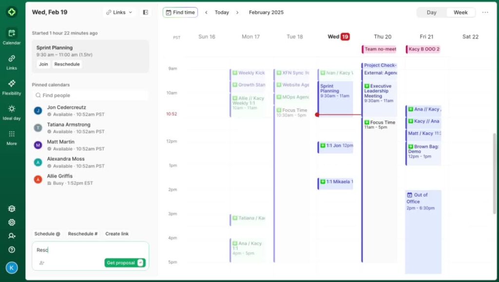
Task: Click the Clockwise logo icon
Action: [x=12, y=12]
